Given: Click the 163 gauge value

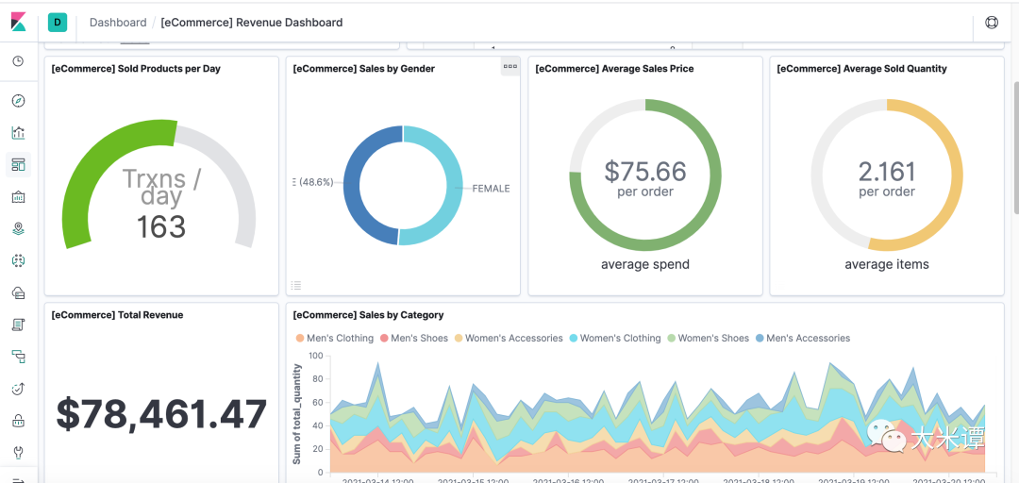Looking at the screenshot, I should [160, 226].
